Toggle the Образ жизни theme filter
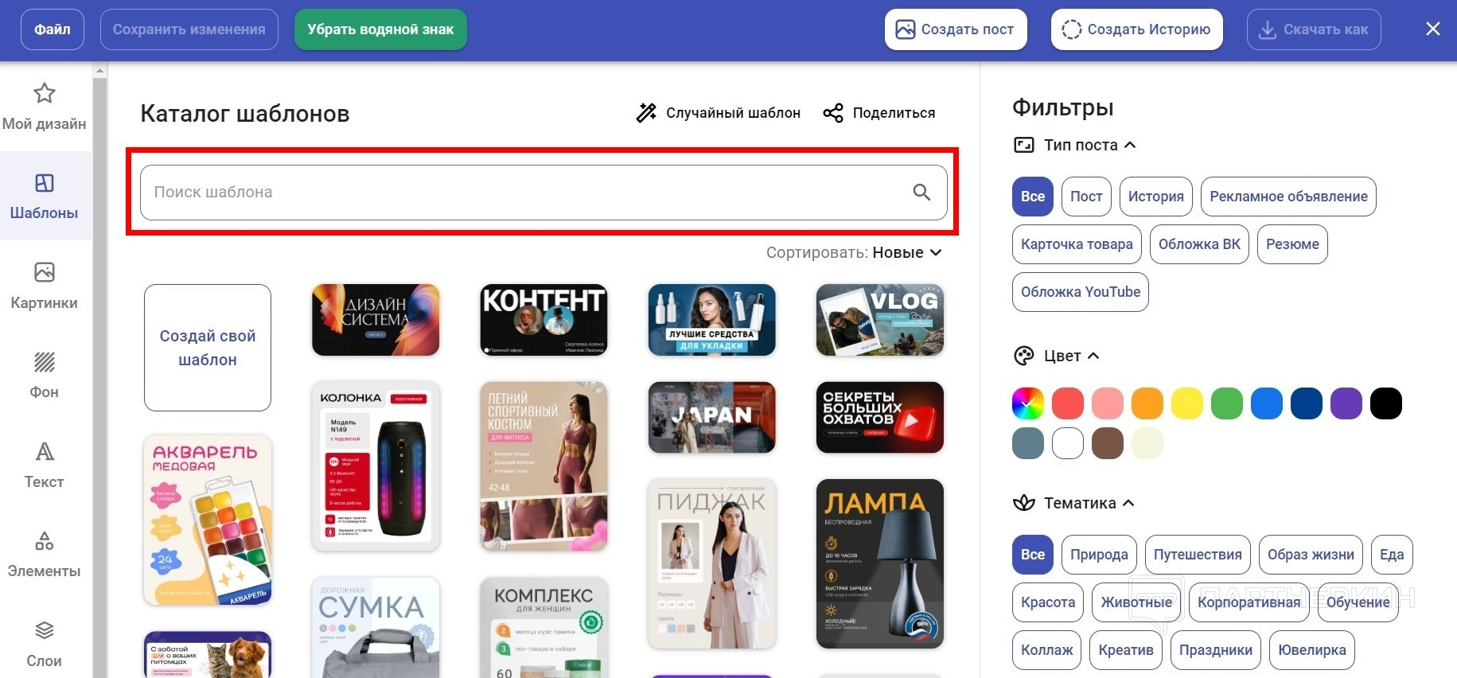This screenshot has height=678, width=1457. (1311, 555)
